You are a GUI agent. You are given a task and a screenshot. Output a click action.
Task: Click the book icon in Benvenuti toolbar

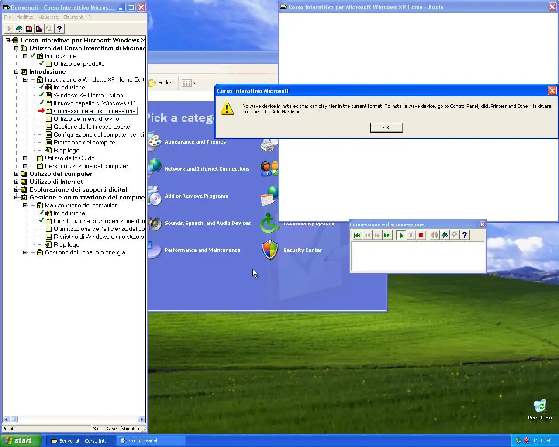tap(19, 29)
